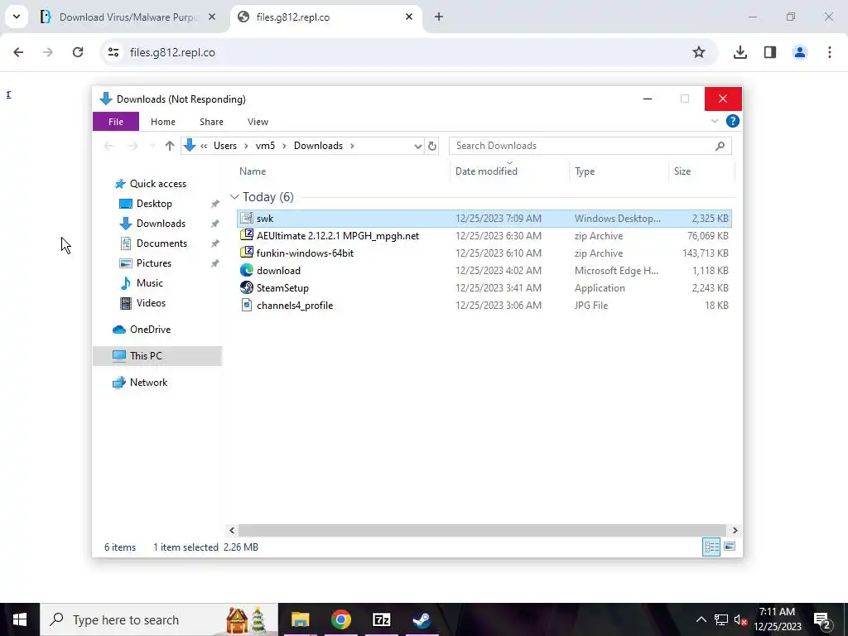Image resolution: width=848 pixels, height=636 pixels.
Task: Close the Download Virus/Malware tab
Action: (x=212, y=17)
